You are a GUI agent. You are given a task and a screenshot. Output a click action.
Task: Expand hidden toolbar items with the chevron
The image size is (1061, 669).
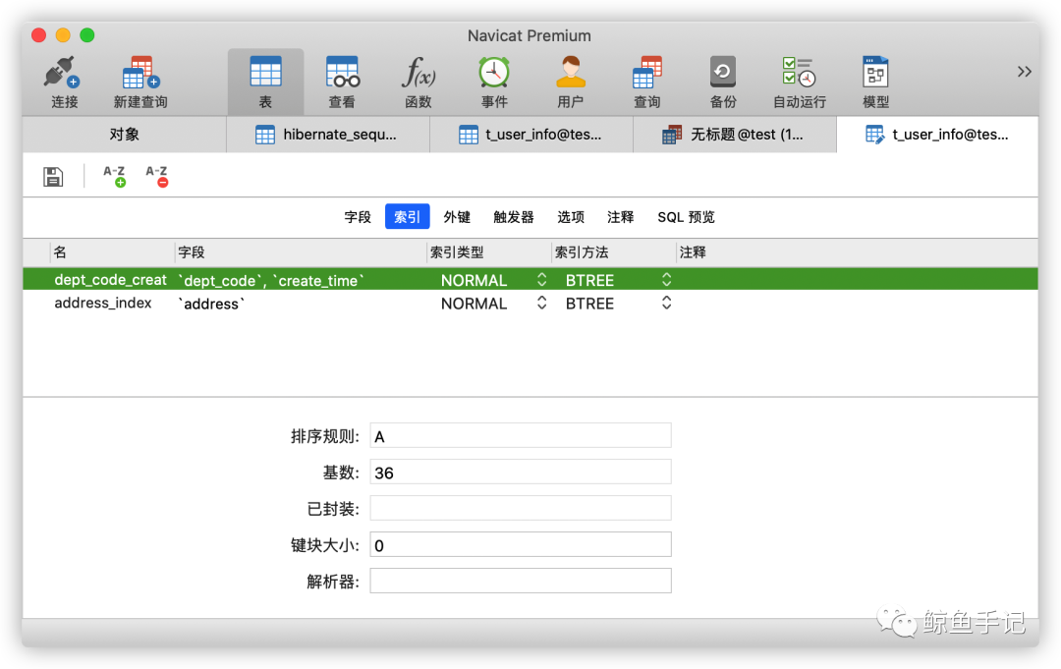(x=1025, y=72)
